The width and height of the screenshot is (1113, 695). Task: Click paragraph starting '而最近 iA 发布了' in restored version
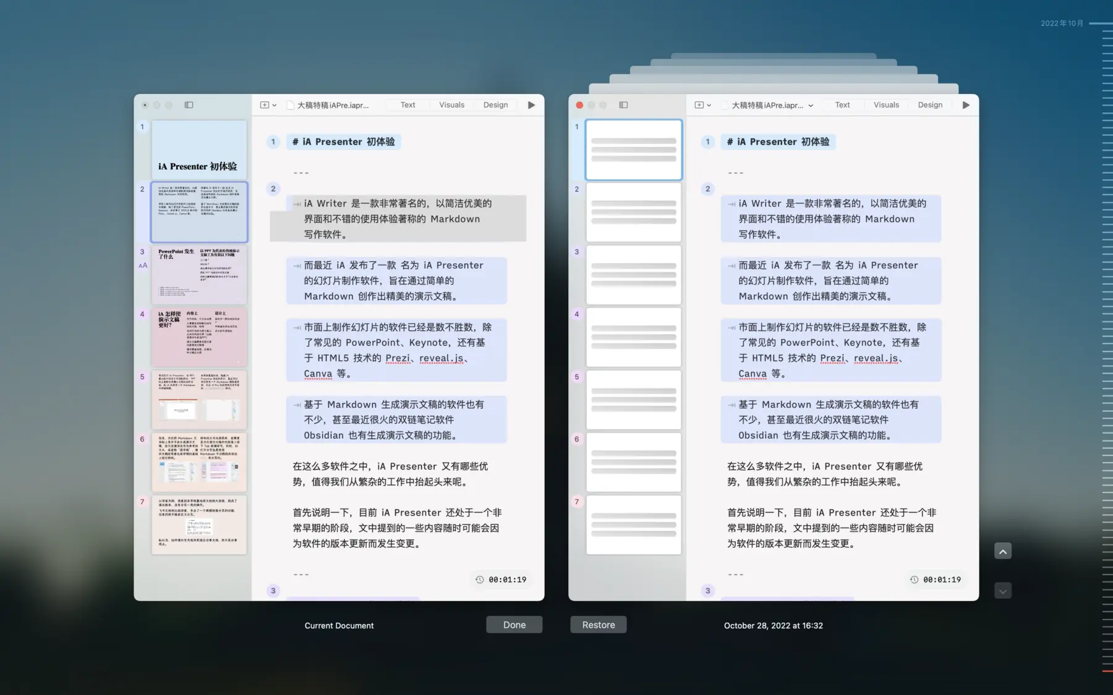tap(831, 280)
